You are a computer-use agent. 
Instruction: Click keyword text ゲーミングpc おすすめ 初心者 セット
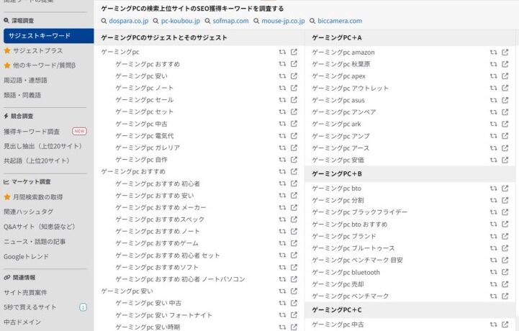point(168,255)
